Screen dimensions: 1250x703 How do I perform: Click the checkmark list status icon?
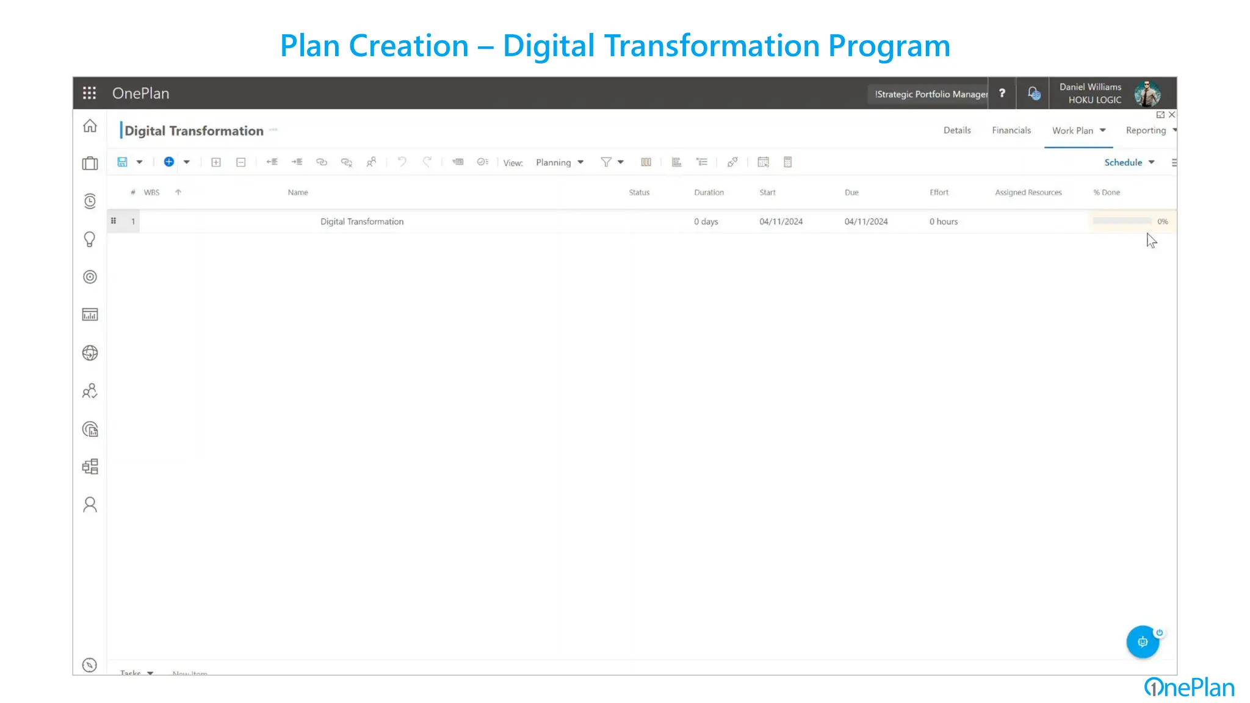point(483,162)
